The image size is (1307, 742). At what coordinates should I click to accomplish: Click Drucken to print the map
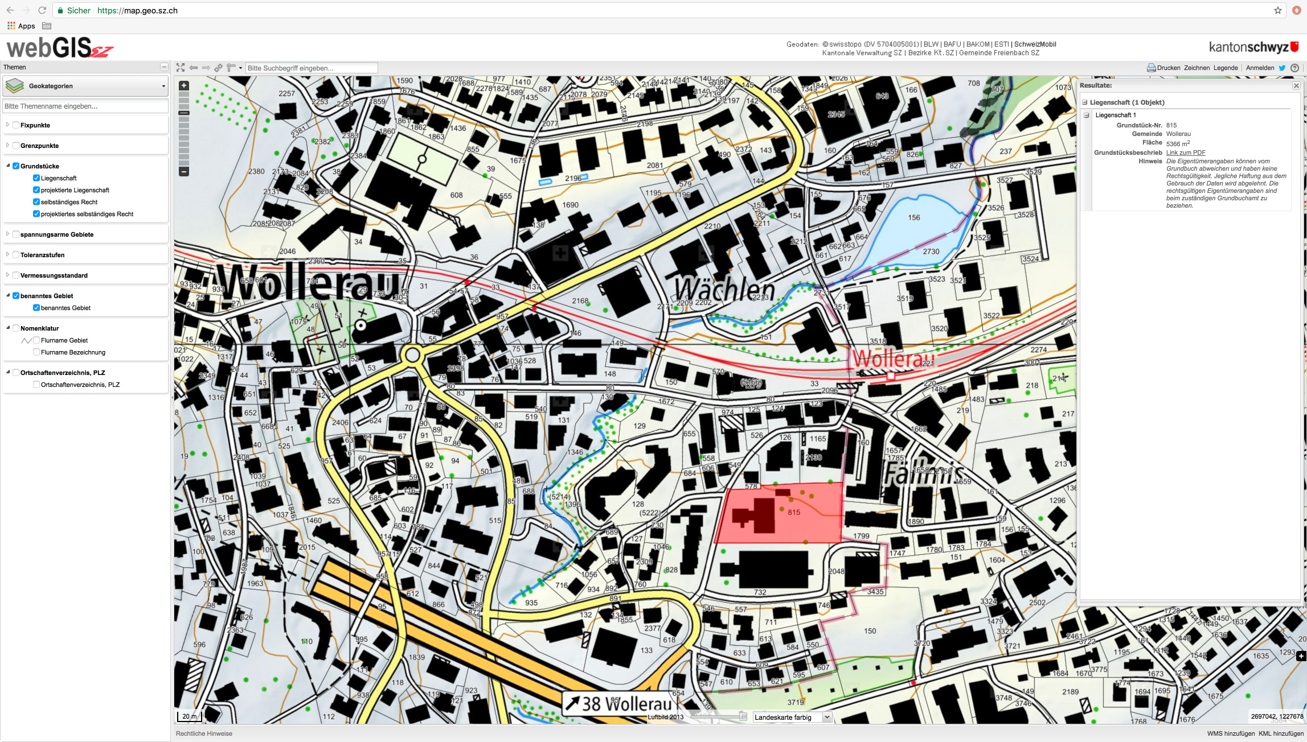1163,68
